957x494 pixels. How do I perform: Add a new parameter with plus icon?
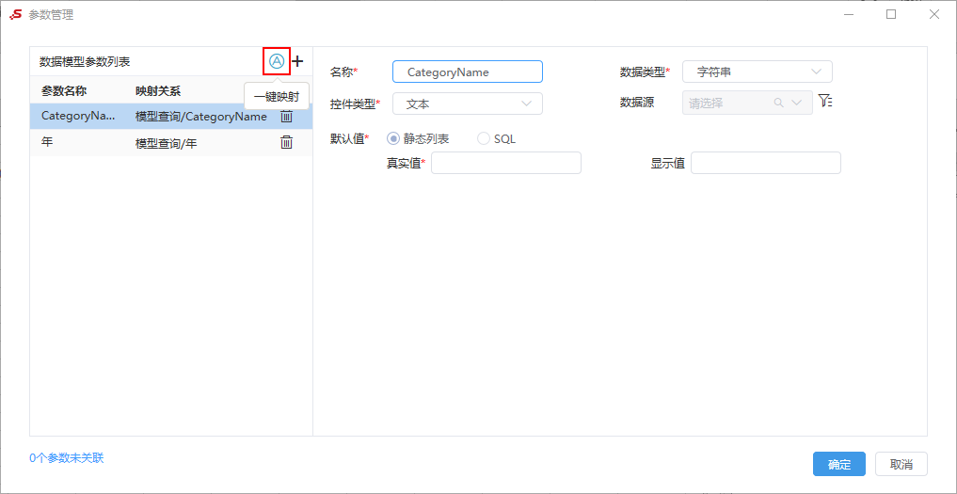point(297,61)
